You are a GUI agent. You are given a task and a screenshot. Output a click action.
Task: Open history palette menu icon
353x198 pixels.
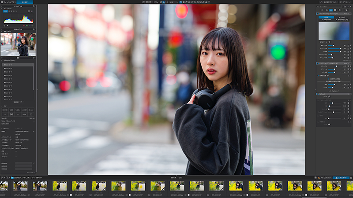34,58
